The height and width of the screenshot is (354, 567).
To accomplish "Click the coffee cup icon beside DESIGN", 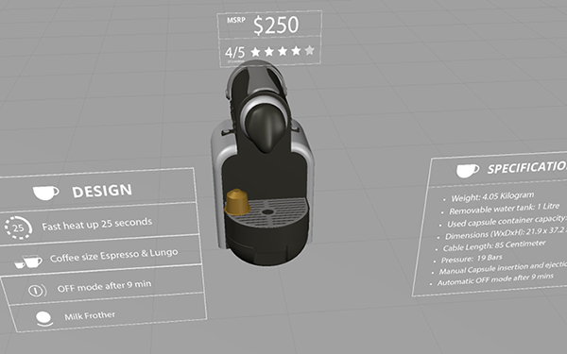I will point(45,193).
